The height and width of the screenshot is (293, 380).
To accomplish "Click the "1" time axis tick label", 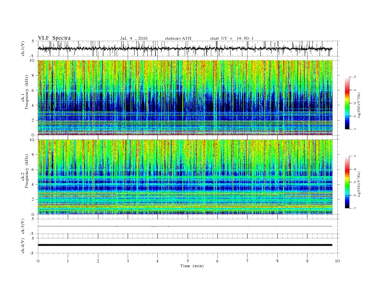I will pyautogui.click(x=68, y=261).
